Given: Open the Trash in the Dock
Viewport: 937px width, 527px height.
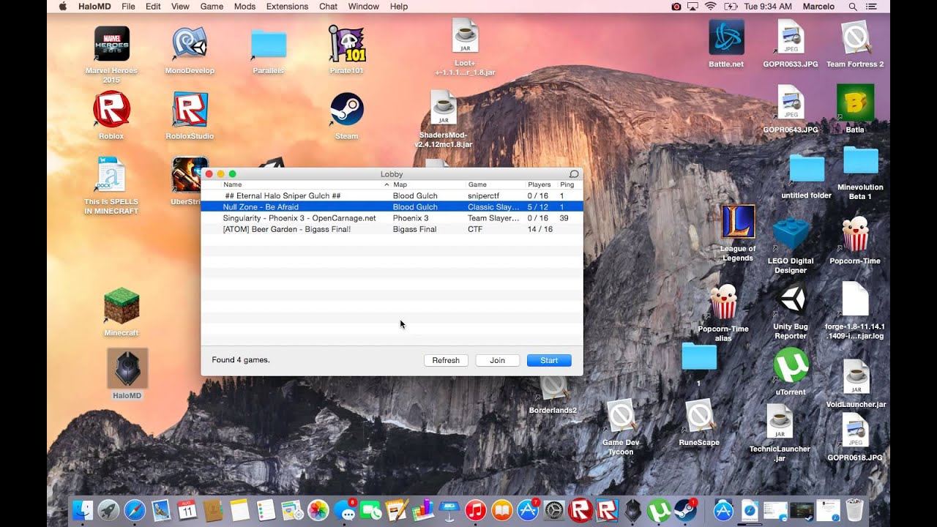Looking at the screenshot, I should coord(854,510).
